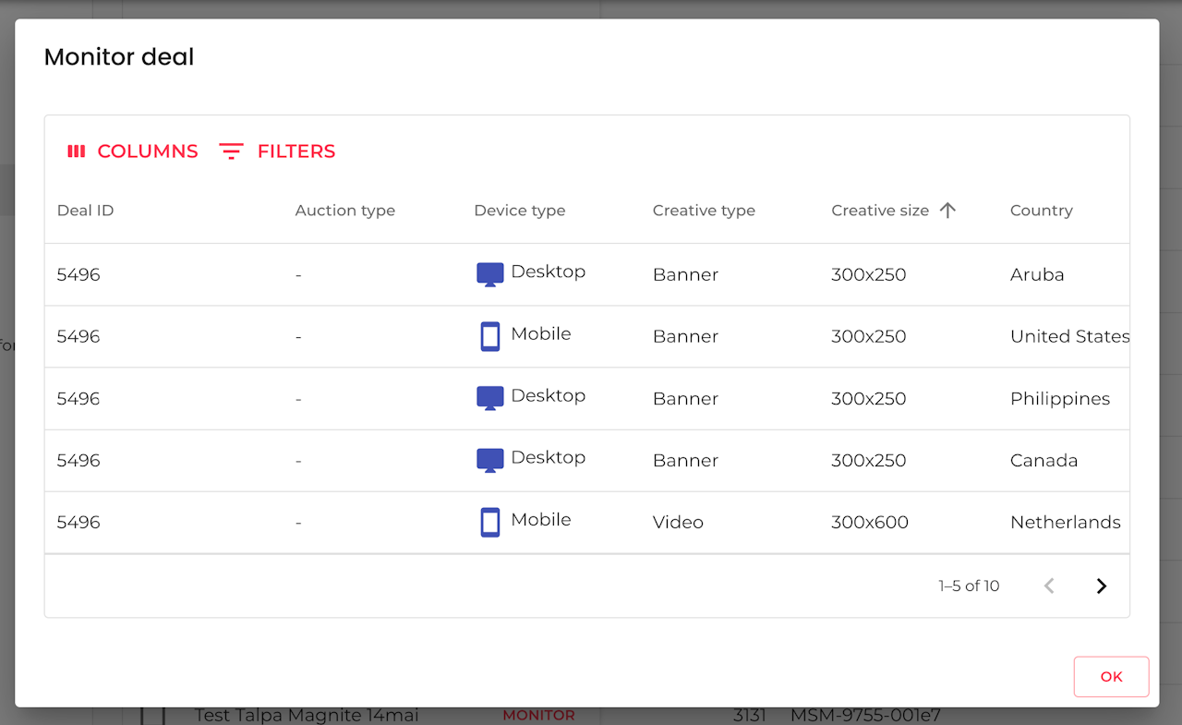The height and width of the screenshot is (725, 1182).
Task: Click the Creative size sort arrow
Action: pos(947,211)
